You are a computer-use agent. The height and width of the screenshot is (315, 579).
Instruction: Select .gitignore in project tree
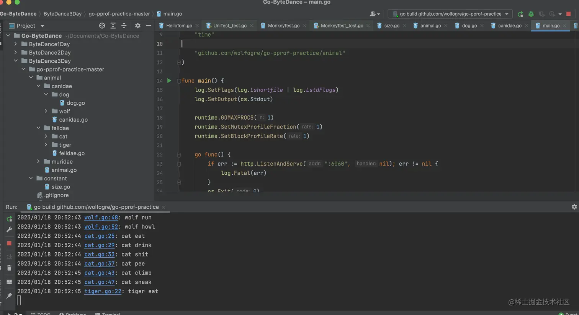coord(56,195)
